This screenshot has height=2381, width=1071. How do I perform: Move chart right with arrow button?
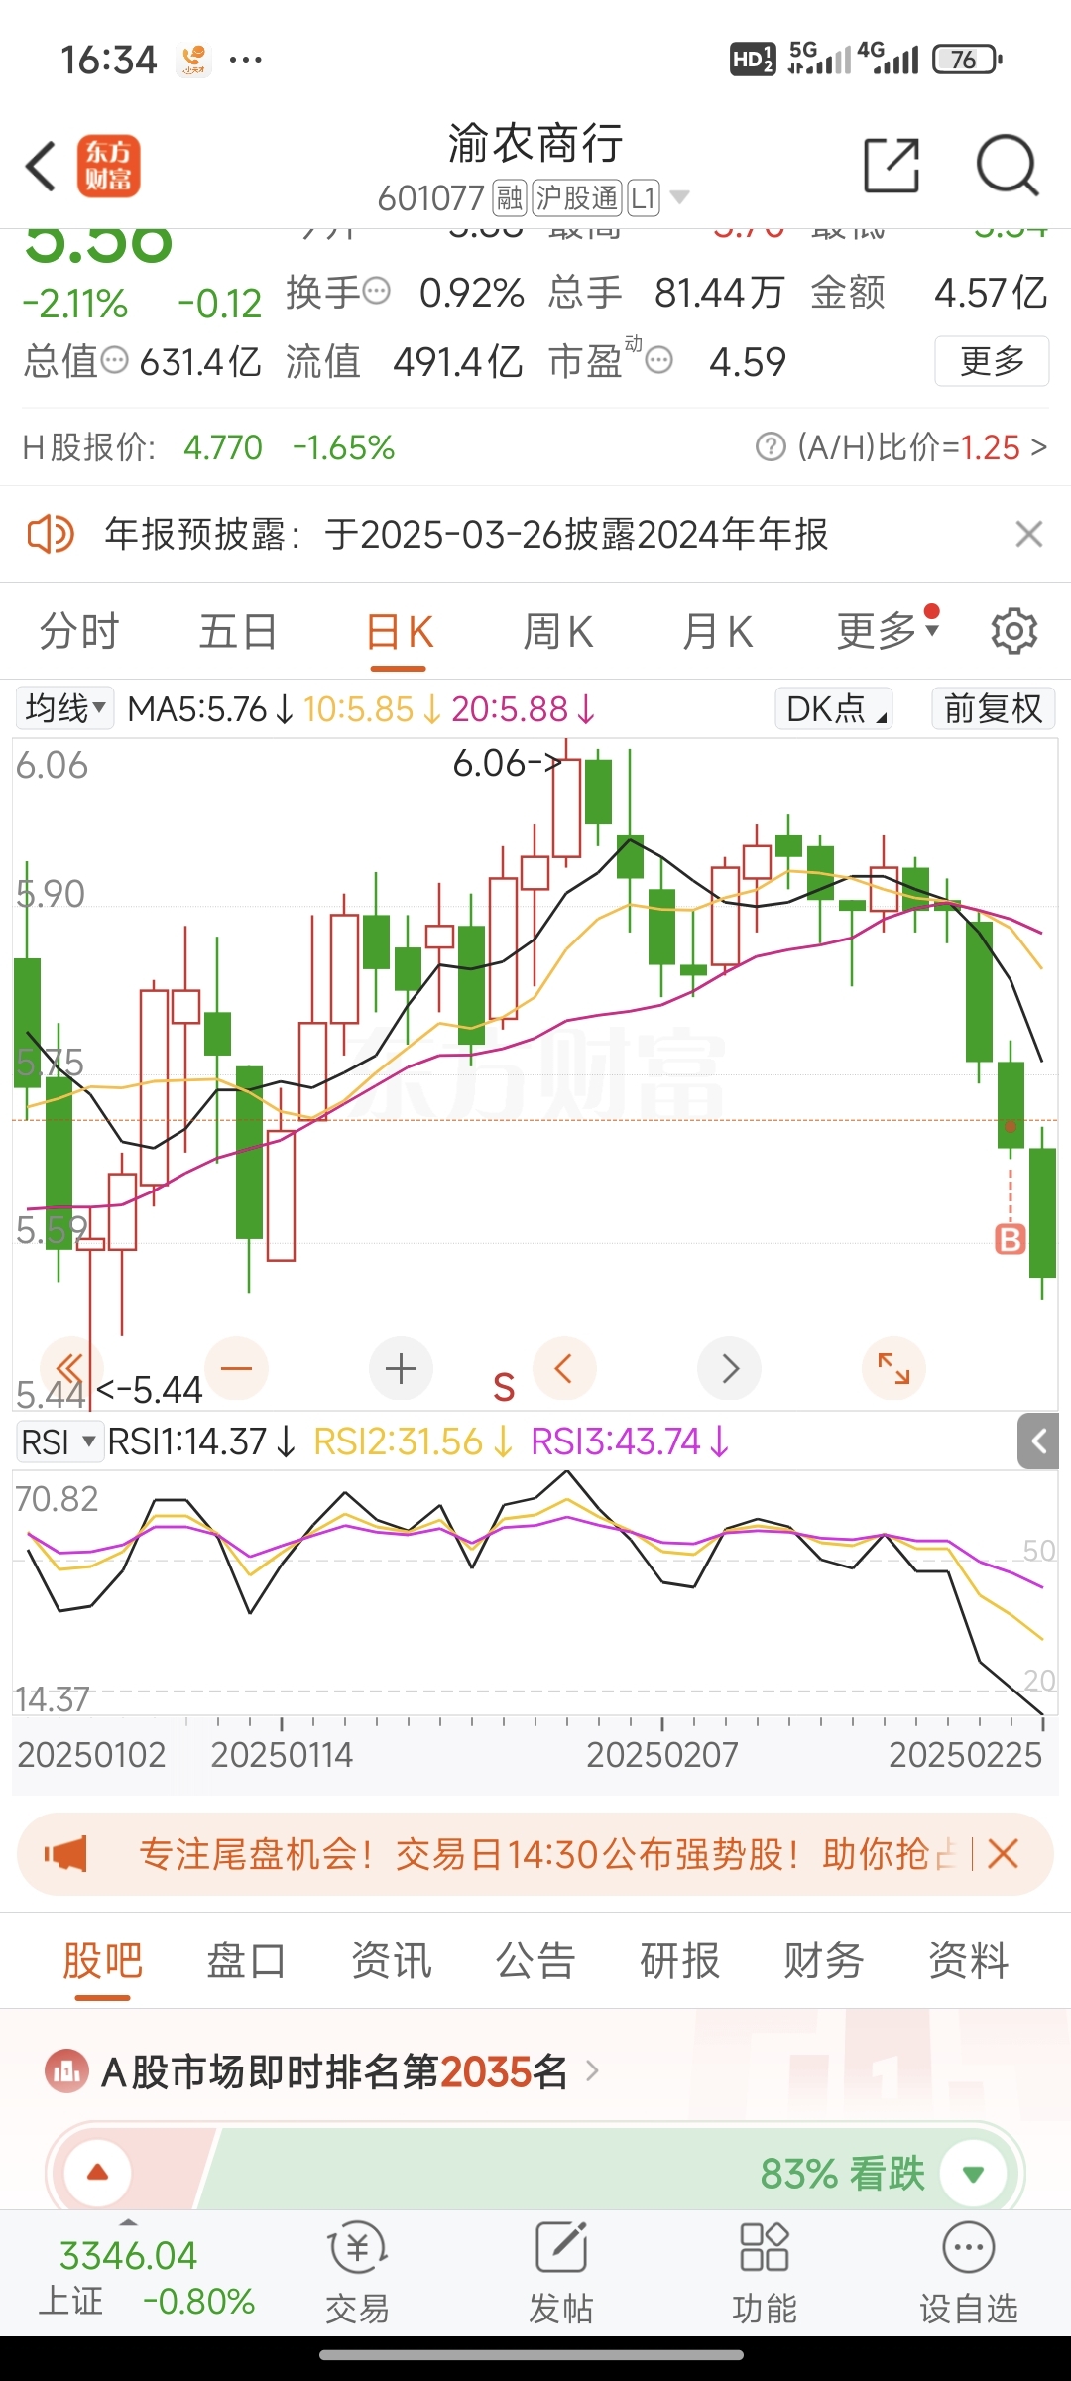(x=730, y=1369)
